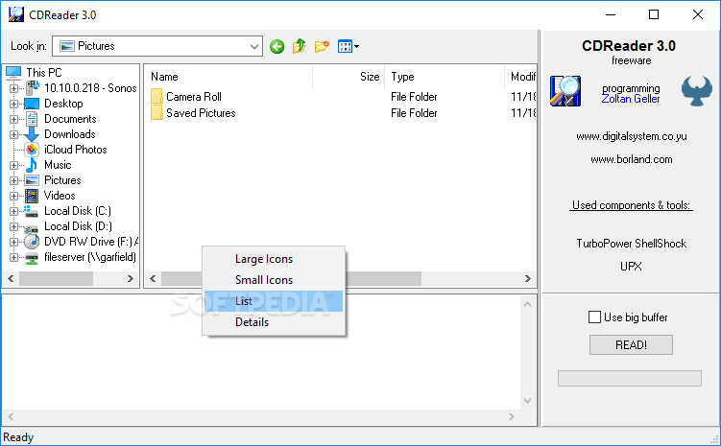721x446 pixels.
Task: Click the Music note icon
Action: tap(32, 164)
